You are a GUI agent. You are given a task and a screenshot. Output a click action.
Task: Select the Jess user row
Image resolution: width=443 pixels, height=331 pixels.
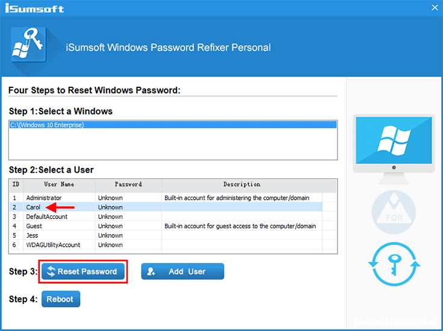tap(166, 235)
